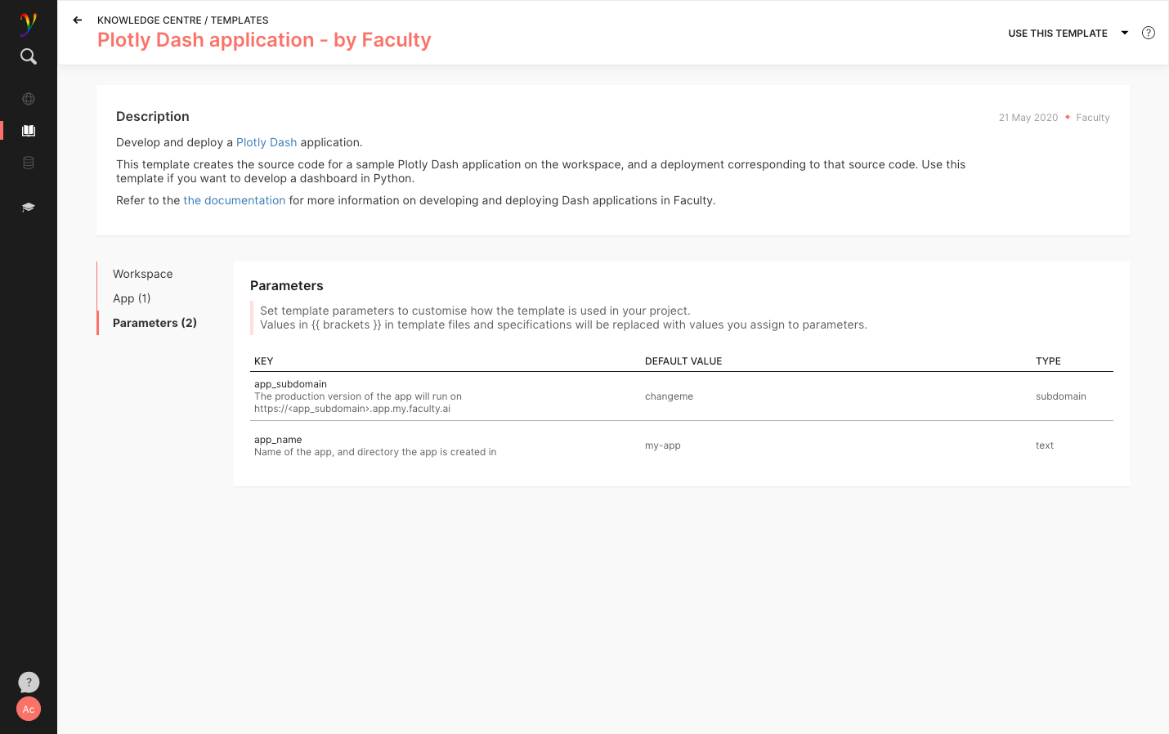Expand the Use This Template dropdown arrow
The image size is (1169, 734).
[x=1125, y=34]
